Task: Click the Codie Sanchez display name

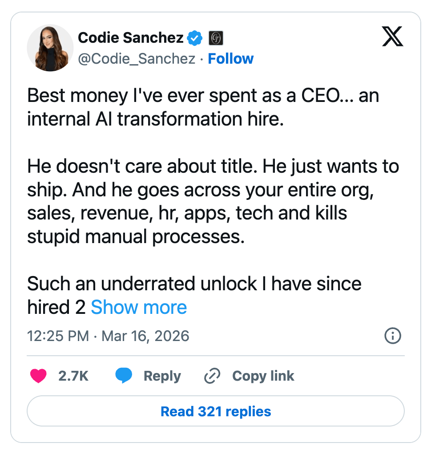Action: coord(130,38)
